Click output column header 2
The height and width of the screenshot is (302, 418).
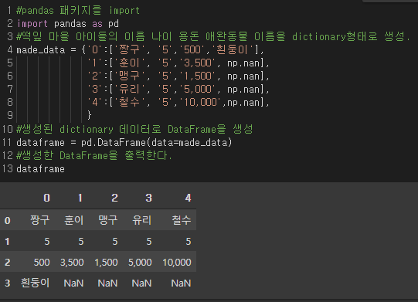(114, 198)
